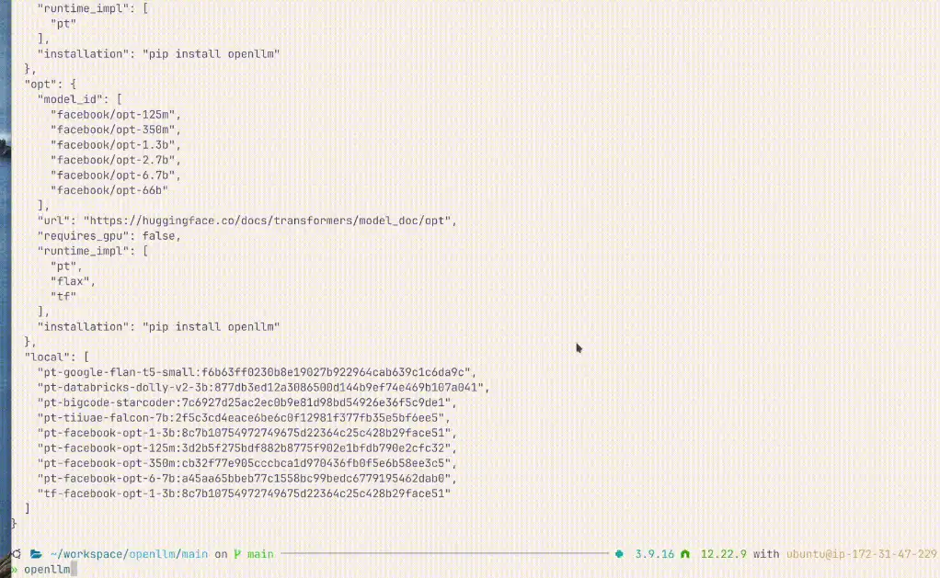Image resolution: width=940 pixels, height=578 pixels.
Task: Click the pt-facebook-opt-6-7b model line
Action: pyautogui.click(x=247, y=479)
